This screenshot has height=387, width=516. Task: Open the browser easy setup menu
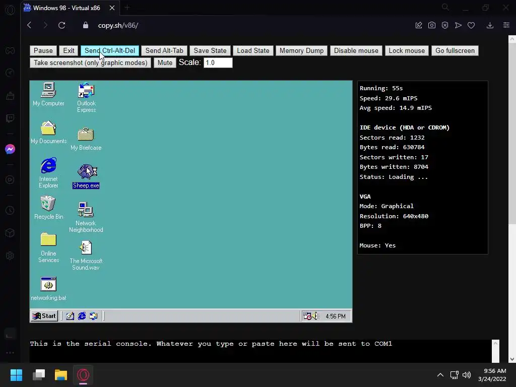click(506, 25)
